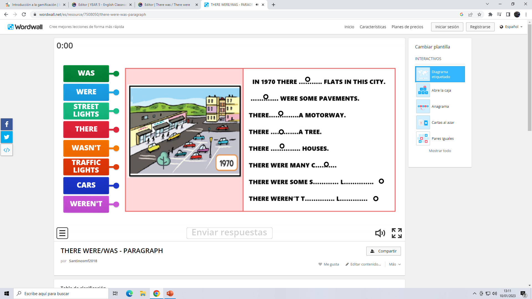Viewport: 532px width, 299px height.
Task: Click the Wordwall logo
Action: [25, 27]
